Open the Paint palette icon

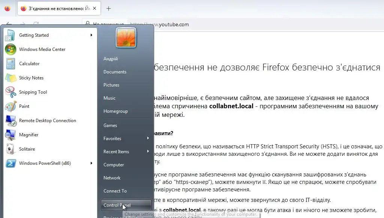11,106
